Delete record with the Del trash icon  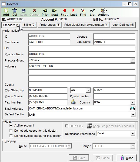(15, 12)
